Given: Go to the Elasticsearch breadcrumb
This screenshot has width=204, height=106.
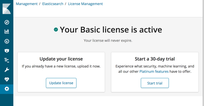Looking at the screenshot, I should pyautogui.click(x=53, y=4).
